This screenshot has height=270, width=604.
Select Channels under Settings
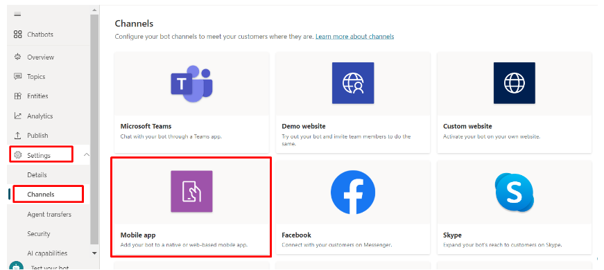(x=40, y=195)
